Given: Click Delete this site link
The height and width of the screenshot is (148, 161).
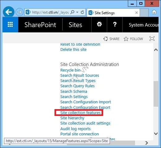Looking at the screenshot, I should tap(73, 50).
